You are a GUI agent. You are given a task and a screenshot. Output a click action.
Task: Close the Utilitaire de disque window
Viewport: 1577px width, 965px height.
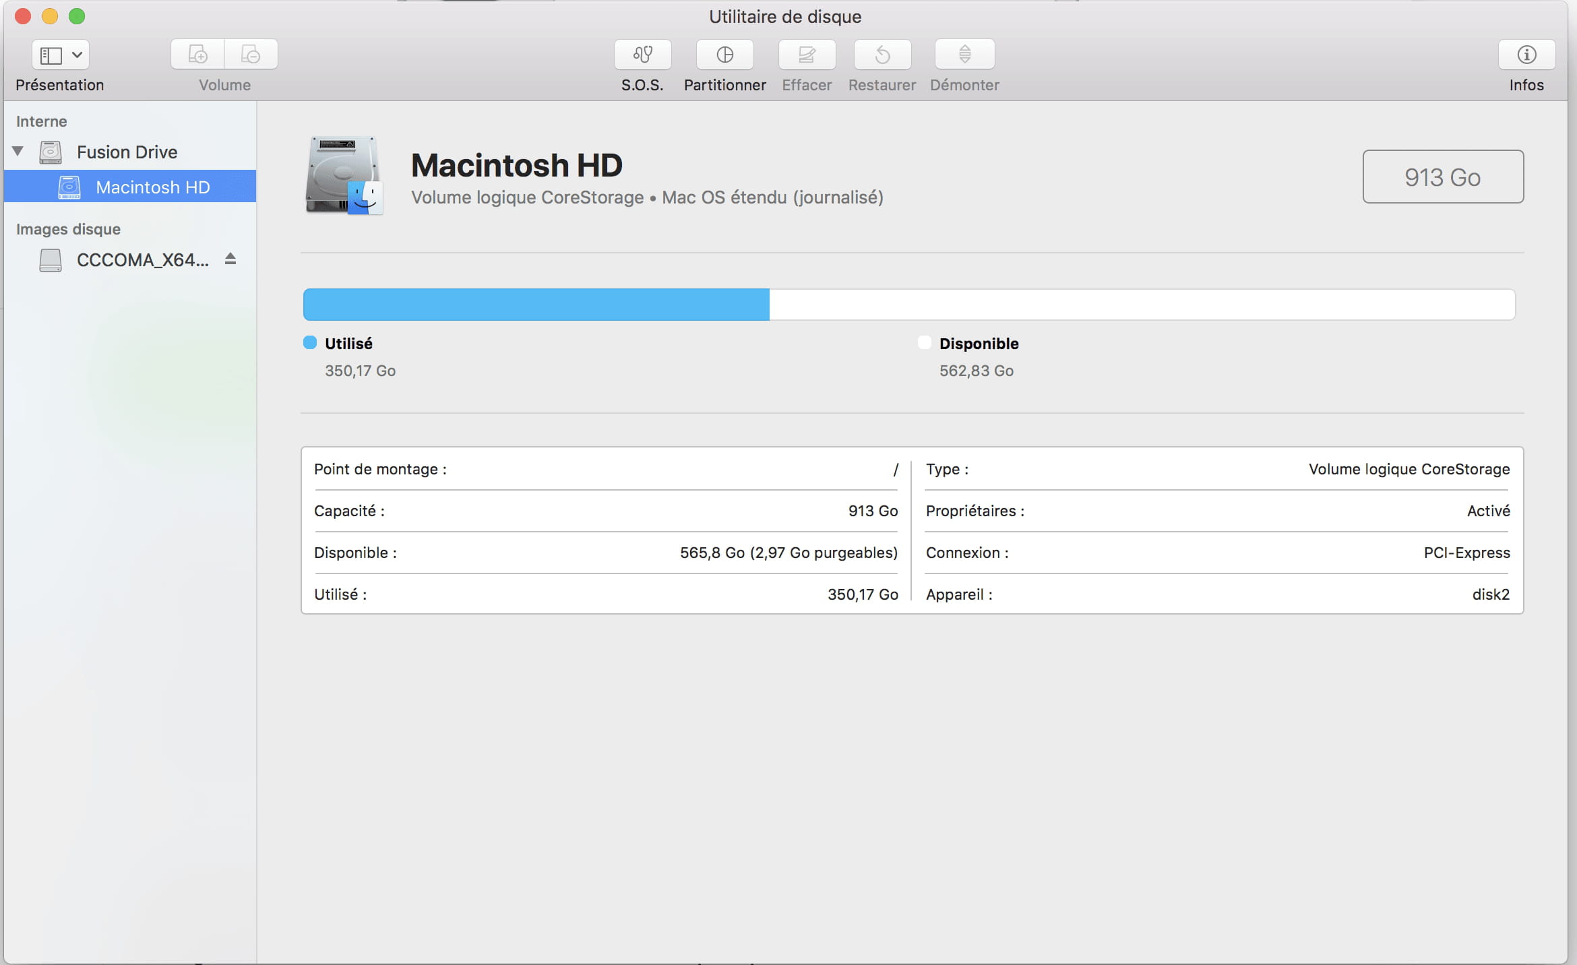pos(23,16)
